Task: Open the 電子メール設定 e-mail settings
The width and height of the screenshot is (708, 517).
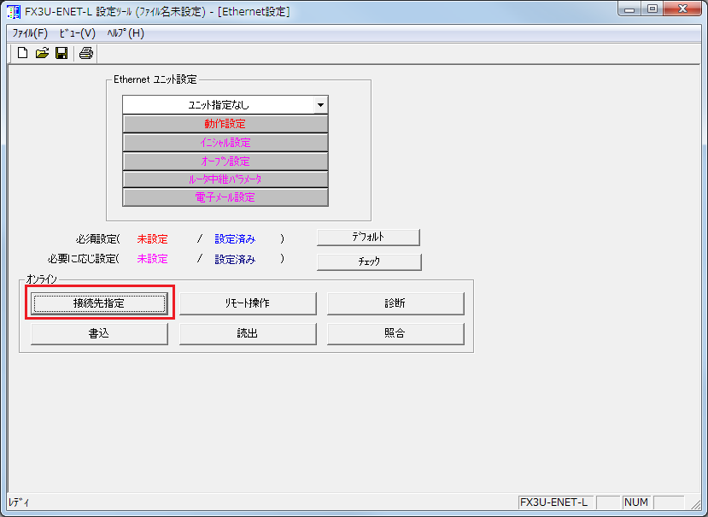Action: 225,197
